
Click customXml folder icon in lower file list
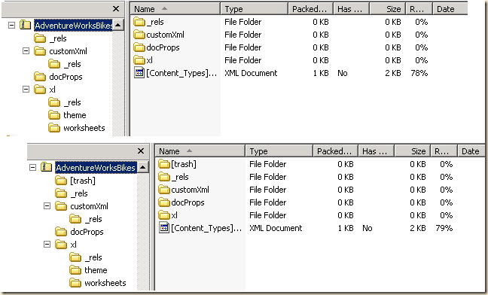click(x=164, y=190)
